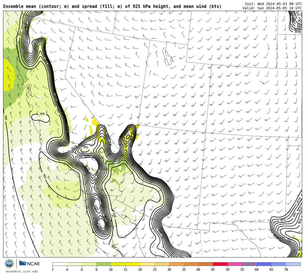Pick the dark orange 40–45 colorbar segment
This screenshot has width=305, height=275.
pos(206,264)
